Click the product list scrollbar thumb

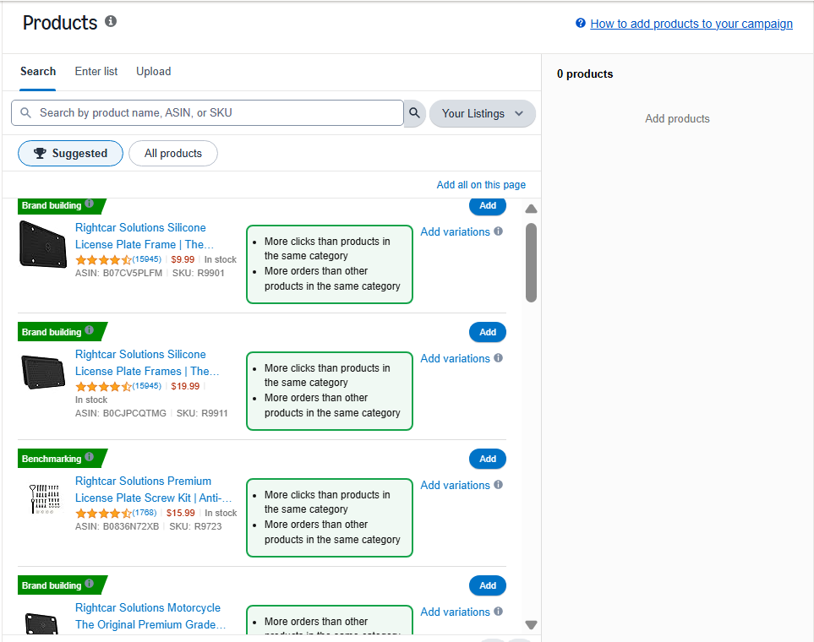tap(531, 263)
